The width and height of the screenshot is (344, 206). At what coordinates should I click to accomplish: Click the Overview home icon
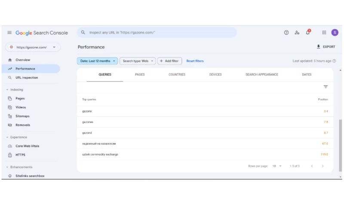10,60
